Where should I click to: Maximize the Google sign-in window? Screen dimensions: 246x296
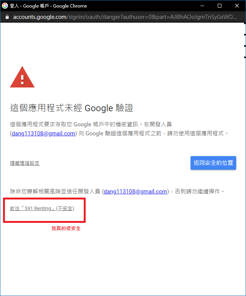(x=220, y=6)
